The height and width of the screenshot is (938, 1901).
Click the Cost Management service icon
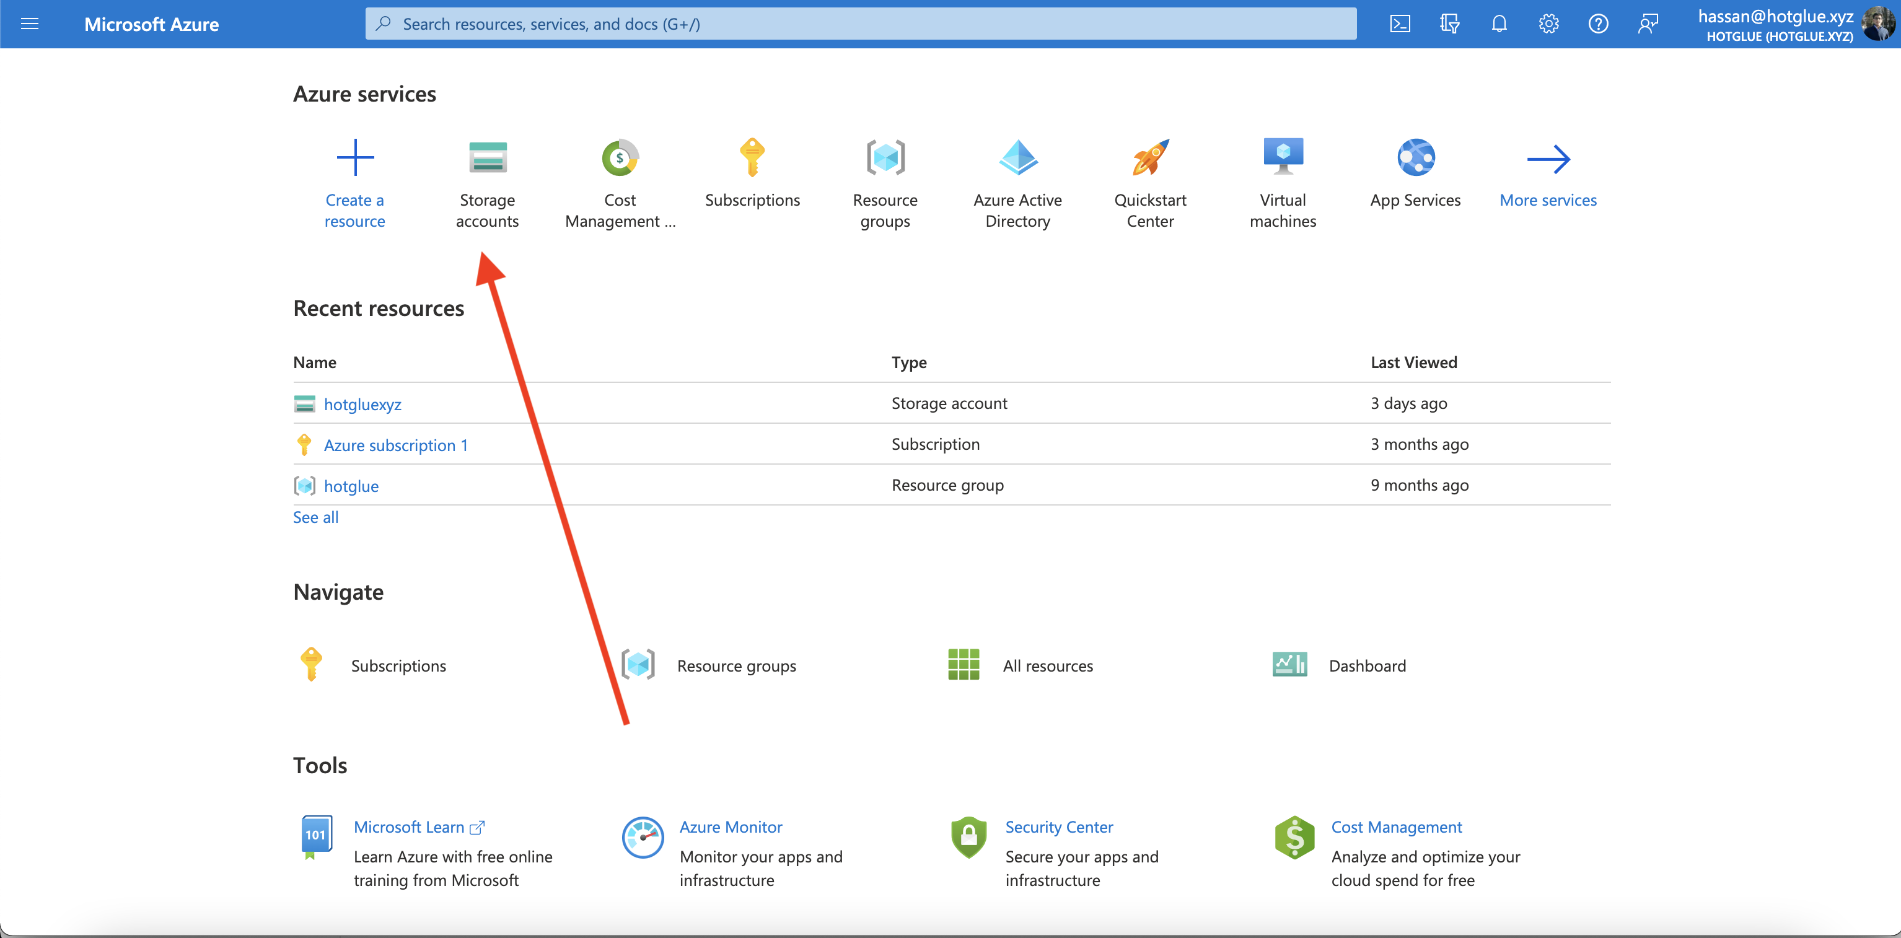(x=620, y=157)
